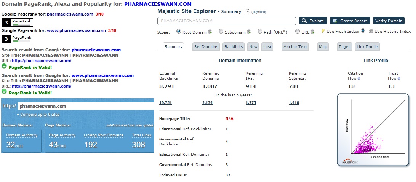Click the Trust Flow help icon
Viewport: 416px width, 182px height.
(x=399, y=78)
